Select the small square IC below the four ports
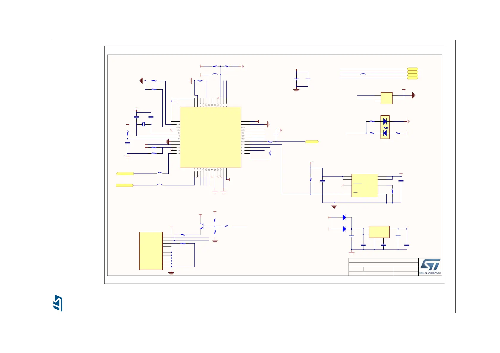Image resolution: width=500 pixels, height=353 pixels. (x=387, y=98)
